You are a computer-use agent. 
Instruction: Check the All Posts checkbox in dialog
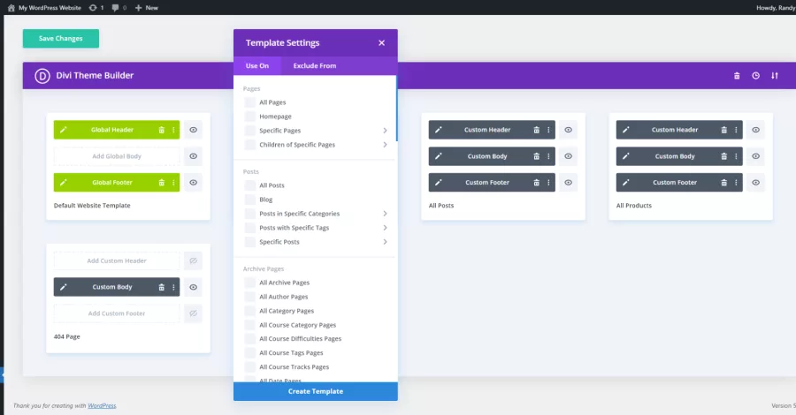pyautogui.click(x=249, y=185)
